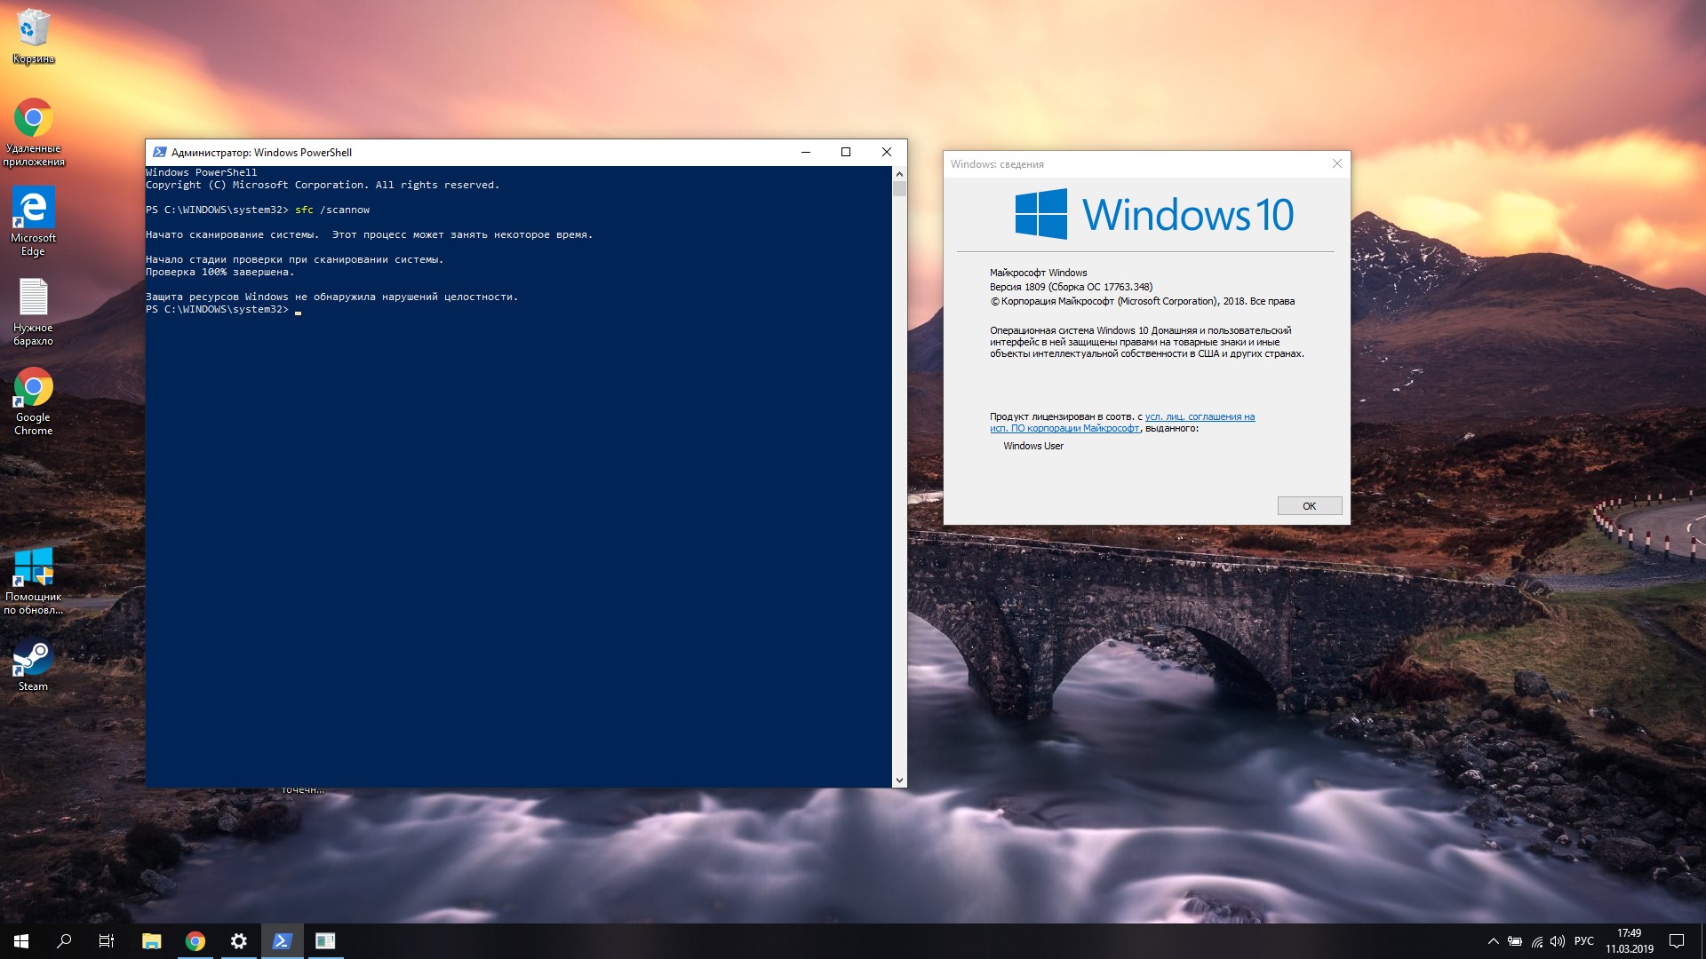Click the 'Защита ресурсов Windows' result line

[331, 297]
